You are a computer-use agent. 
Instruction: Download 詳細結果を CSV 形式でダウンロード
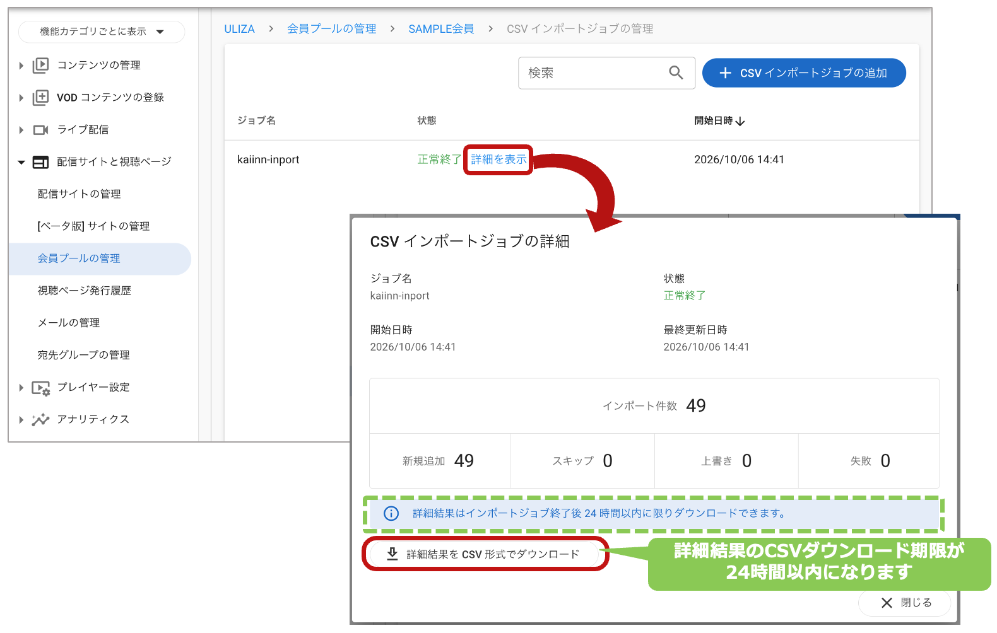[x=484, y=554]
